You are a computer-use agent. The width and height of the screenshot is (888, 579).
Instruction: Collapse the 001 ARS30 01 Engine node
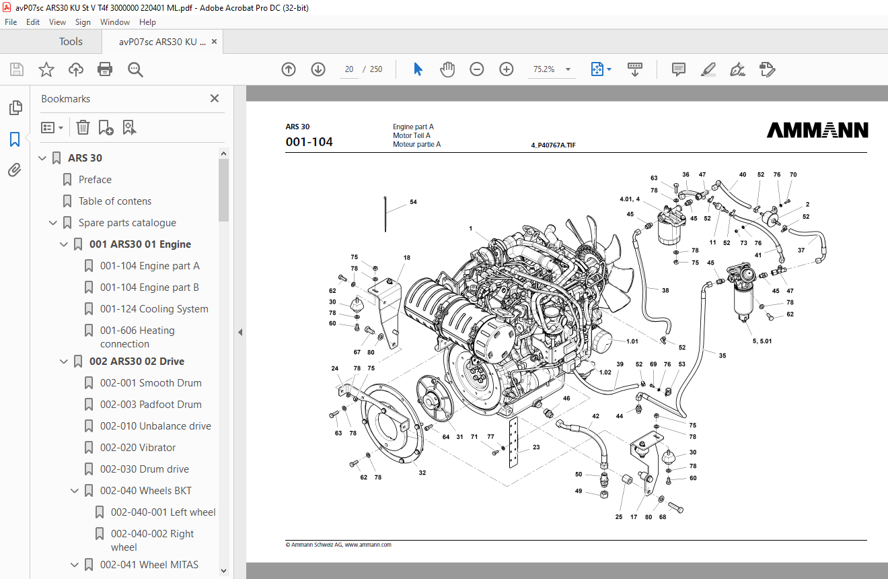tap(64, 244)
